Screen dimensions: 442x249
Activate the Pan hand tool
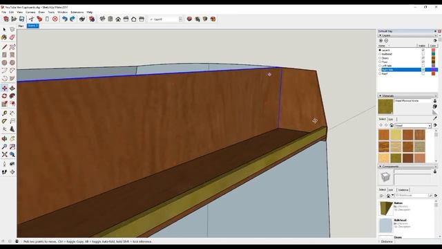[12, 138]
